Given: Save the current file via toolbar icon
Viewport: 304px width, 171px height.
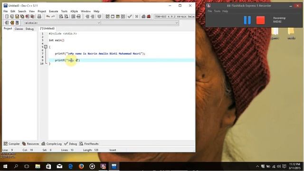Looking at the screenshot, I should 17,17.
